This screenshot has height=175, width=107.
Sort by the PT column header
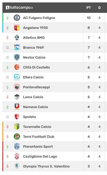88,8
